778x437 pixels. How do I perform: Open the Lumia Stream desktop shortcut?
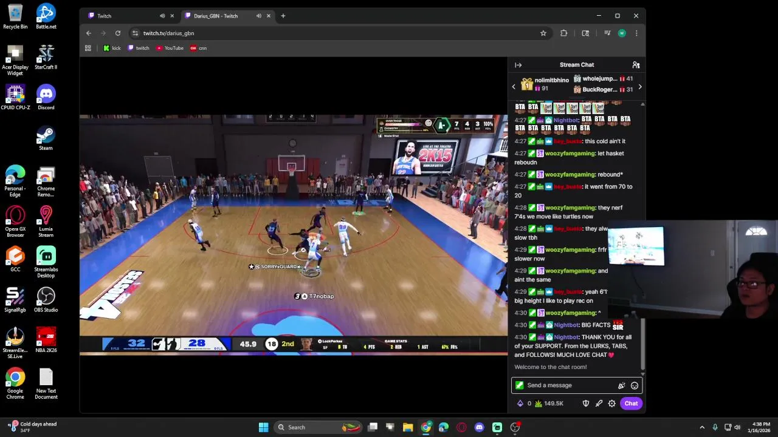coord(46,222)
